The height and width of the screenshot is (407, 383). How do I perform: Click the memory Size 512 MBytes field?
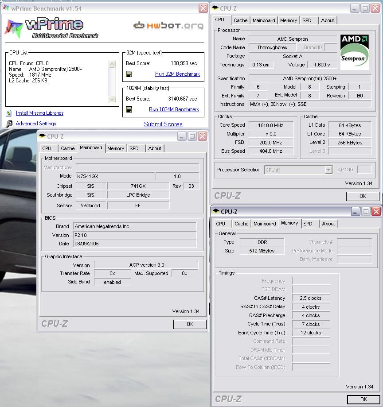(262, 251)
